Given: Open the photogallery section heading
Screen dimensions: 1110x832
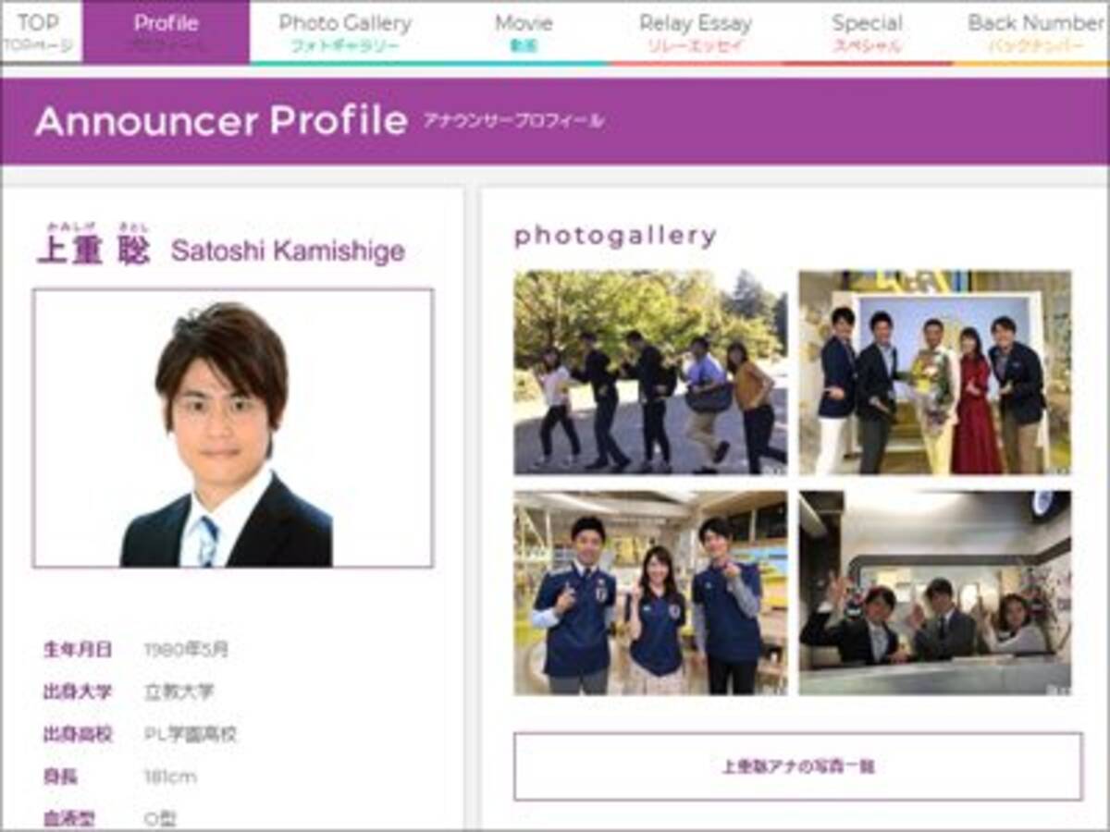Looking at the screenshot, I should 614,235.
